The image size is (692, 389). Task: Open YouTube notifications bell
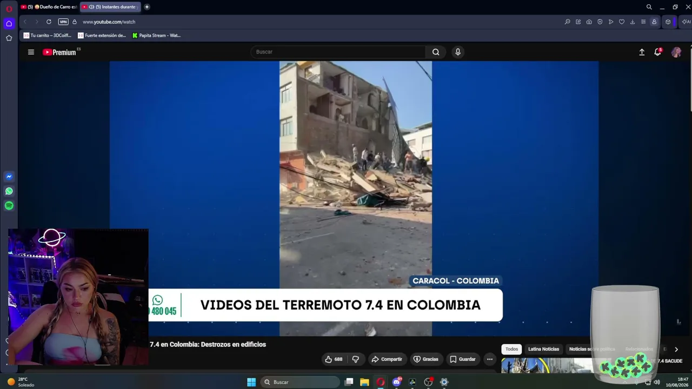click(x=657, y=52)
